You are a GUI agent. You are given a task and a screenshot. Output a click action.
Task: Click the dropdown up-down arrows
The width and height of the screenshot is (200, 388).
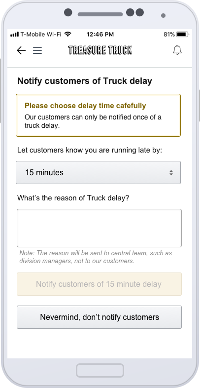coord(171,173)
